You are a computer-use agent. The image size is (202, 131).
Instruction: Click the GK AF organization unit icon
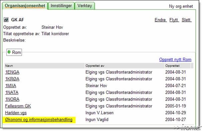click(6, 20)
